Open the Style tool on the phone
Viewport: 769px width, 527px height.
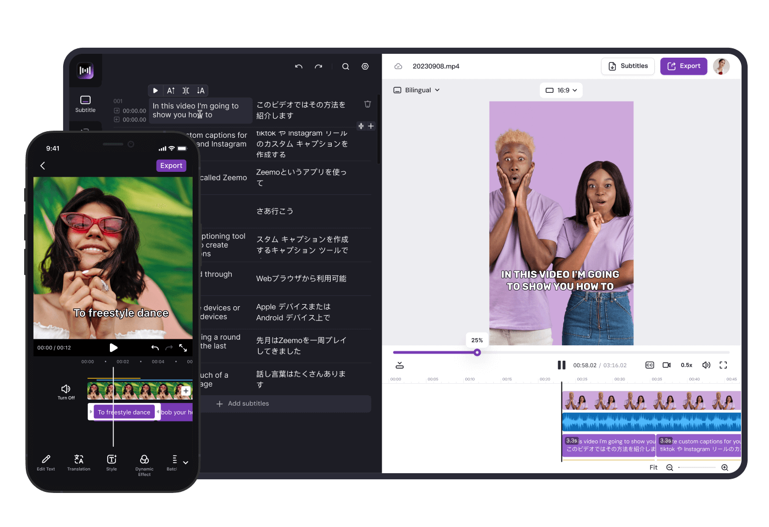[112, 463]
